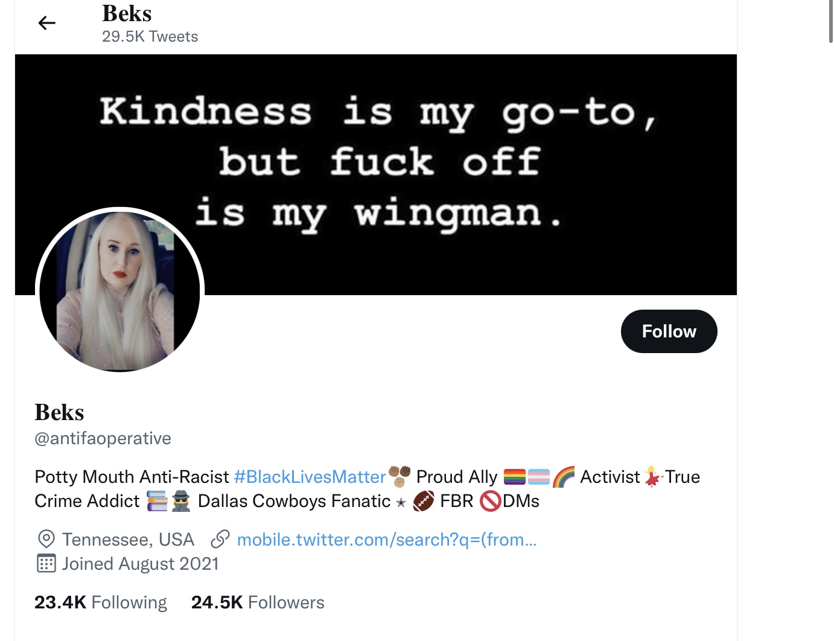
Task: Open the mobile.twitter.com search link
Action: (x=386, y=540)
